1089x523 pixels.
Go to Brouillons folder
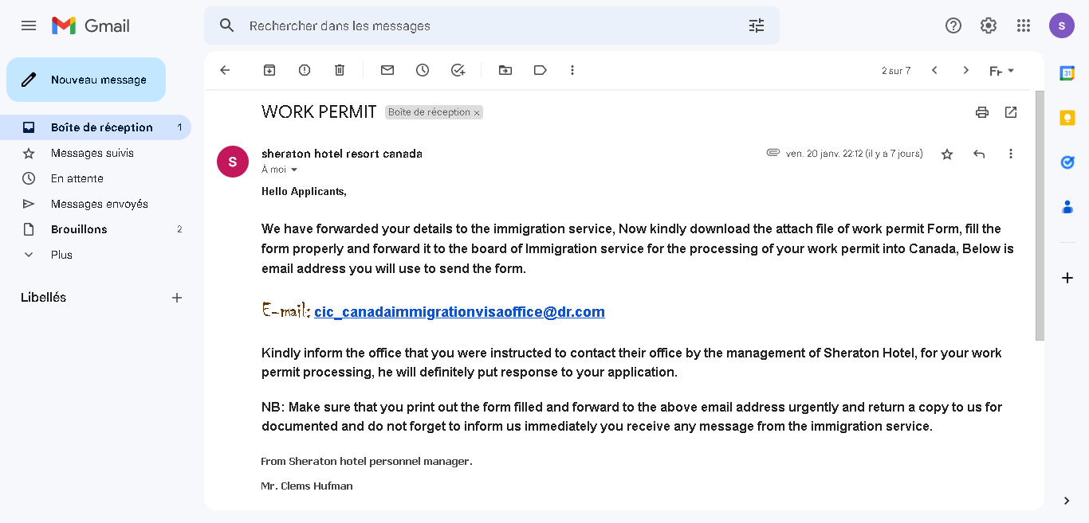(79, 229)
